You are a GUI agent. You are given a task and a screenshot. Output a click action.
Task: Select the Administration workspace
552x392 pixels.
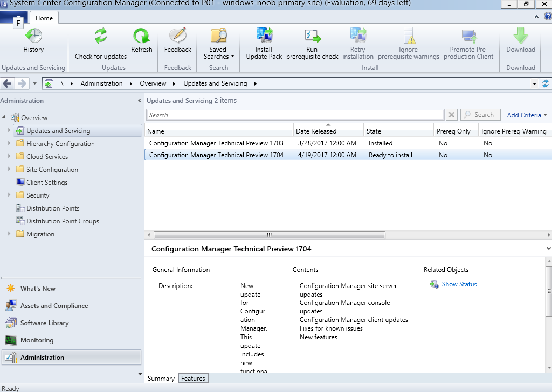(72, 357)
